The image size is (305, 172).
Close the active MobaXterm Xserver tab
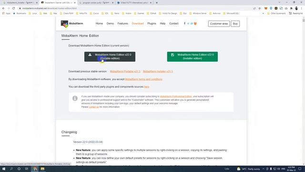click(75, 3)
